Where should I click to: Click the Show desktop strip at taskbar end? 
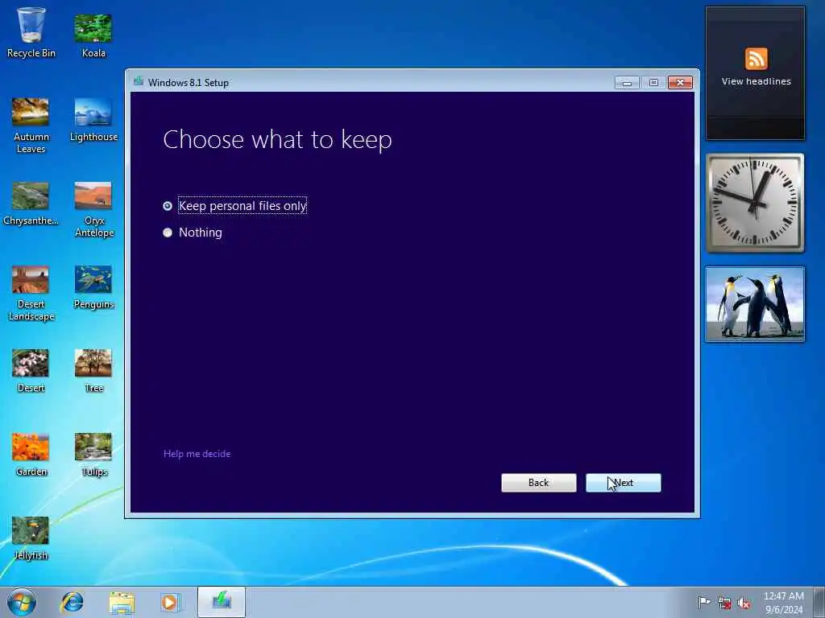(819, 602)
